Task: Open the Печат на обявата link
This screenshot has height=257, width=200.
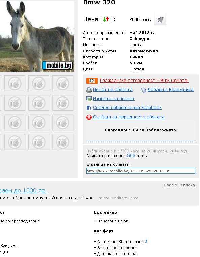Action: 113,90
